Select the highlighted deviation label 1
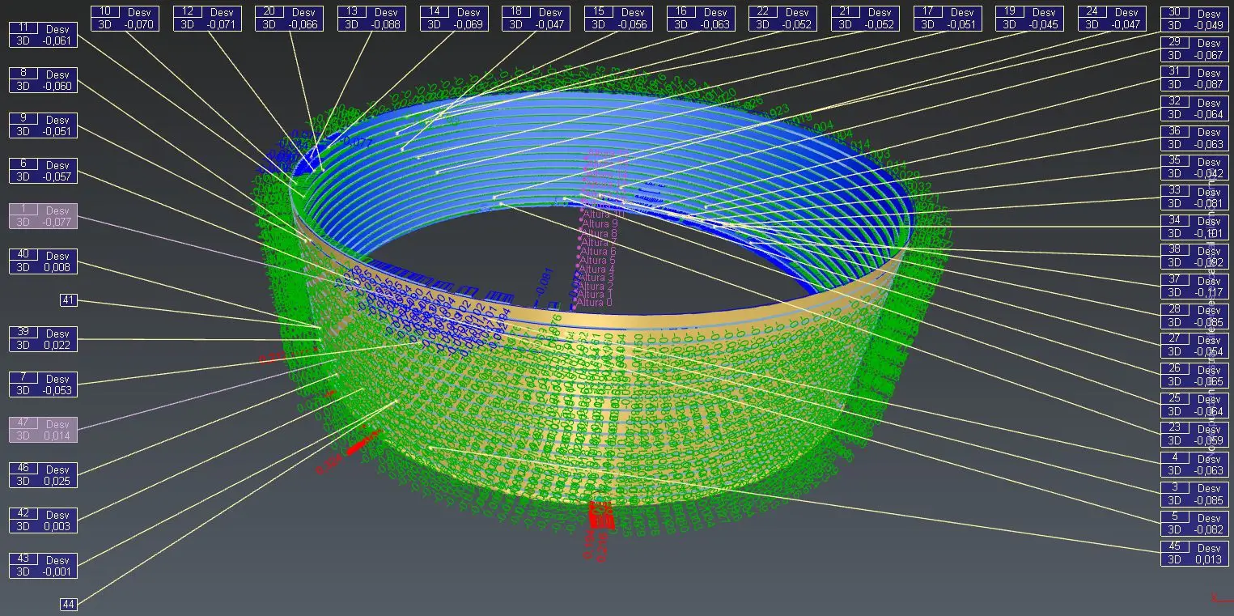 pyautogui.click(x=43, y=215)
